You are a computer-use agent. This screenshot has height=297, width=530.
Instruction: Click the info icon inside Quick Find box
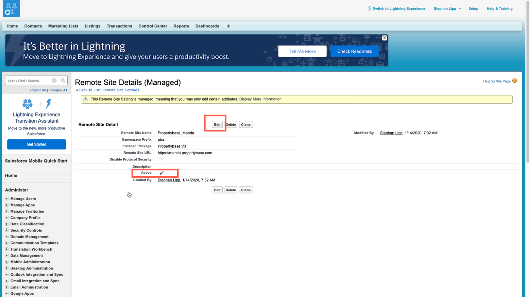(54, 80)
